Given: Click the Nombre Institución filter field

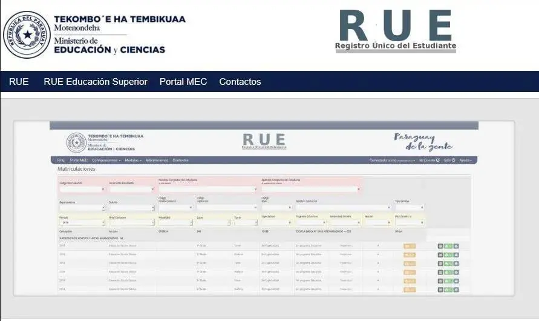Looking at the screenshot, I should click(x=344, y=208).
